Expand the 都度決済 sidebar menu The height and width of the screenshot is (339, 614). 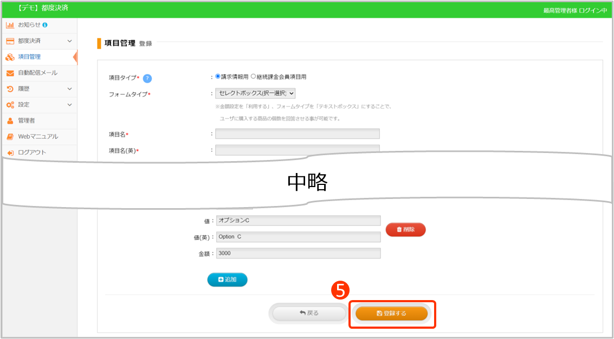[x=69, y=41]
